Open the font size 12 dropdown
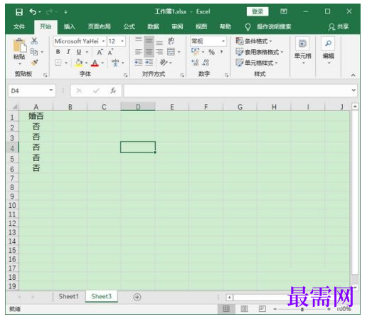Screen dimensions: 367x319 pos(122,41)
